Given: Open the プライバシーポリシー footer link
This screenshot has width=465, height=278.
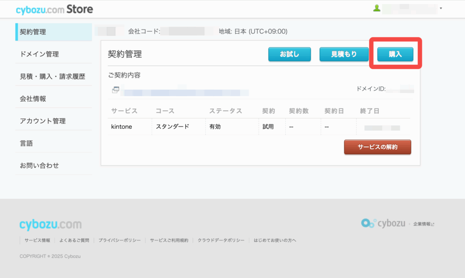Looking at the screenshot, I should pos(119,240).
